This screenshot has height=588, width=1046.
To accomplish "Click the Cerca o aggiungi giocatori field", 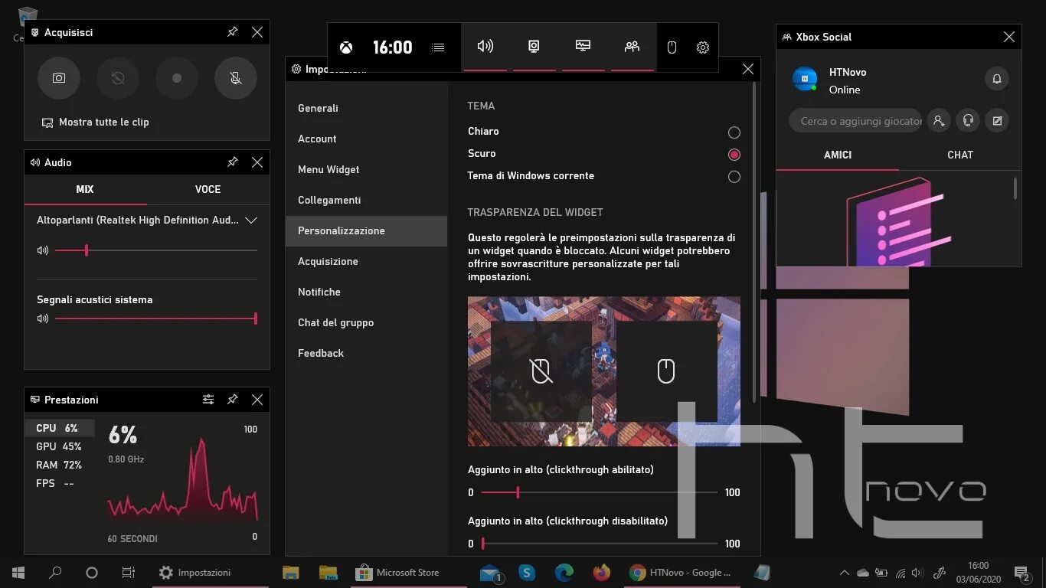I will point(855,121).
